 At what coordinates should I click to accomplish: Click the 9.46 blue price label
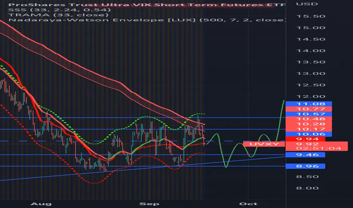click(305, 155)
